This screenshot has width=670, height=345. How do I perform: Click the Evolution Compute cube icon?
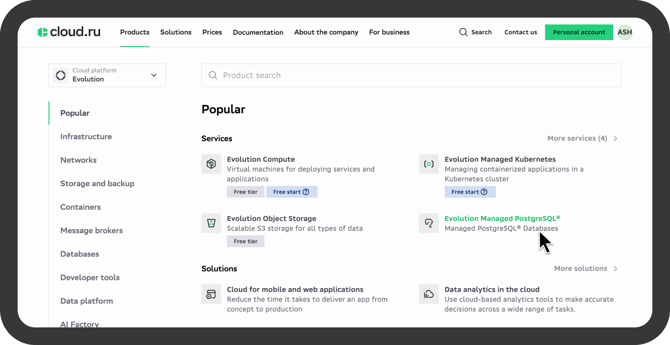(211, 164)
